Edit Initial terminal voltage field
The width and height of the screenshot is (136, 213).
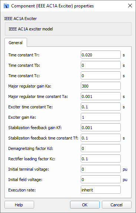[101, 169]
